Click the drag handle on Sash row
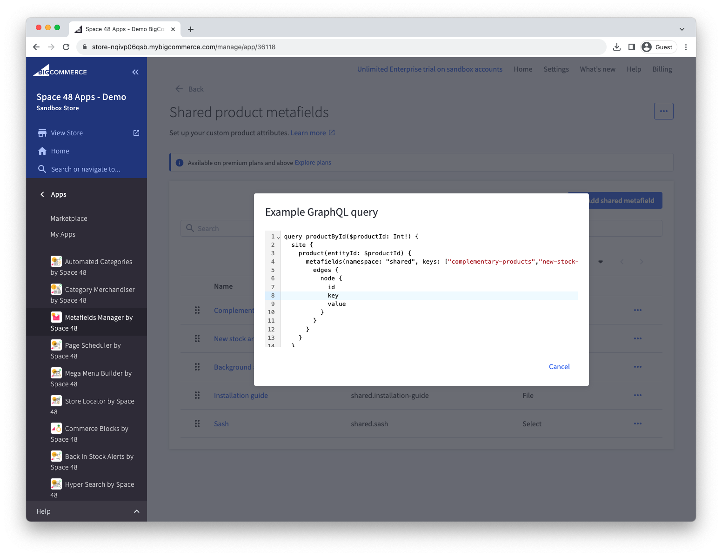 point(197,424)
